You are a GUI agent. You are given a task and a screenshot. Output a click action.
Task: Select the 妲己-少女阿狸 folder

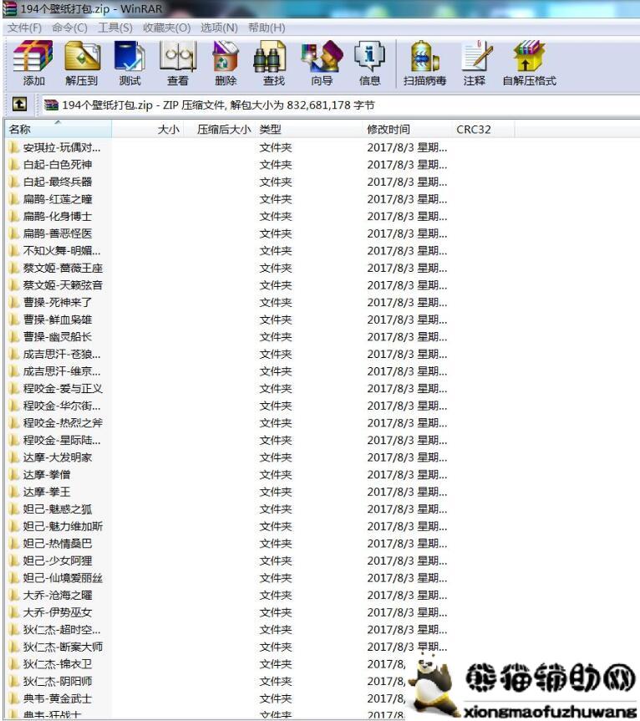click(x=58, y=561)
